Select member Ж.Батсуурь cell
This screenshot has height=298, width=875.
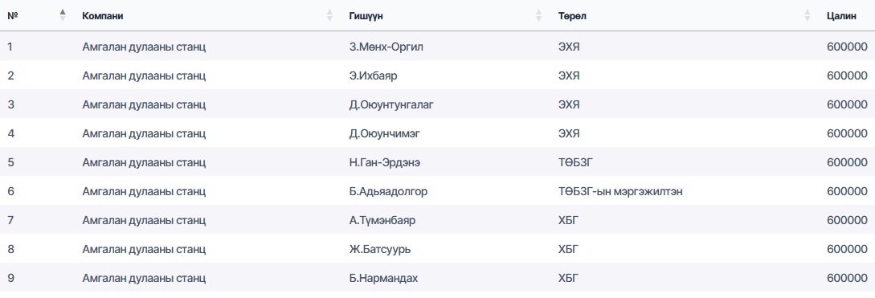click(x=380, y=250)
